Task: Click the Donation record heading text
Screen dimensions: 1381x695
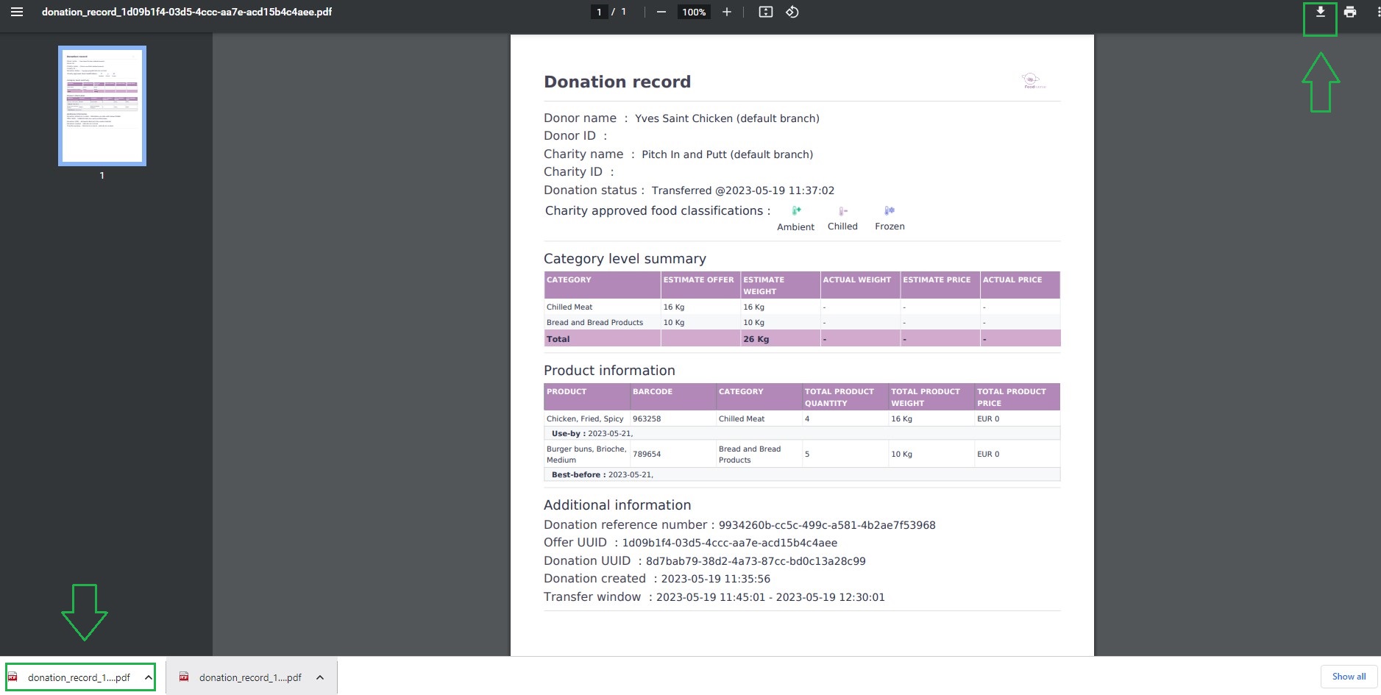Action: tap(617, 82)
